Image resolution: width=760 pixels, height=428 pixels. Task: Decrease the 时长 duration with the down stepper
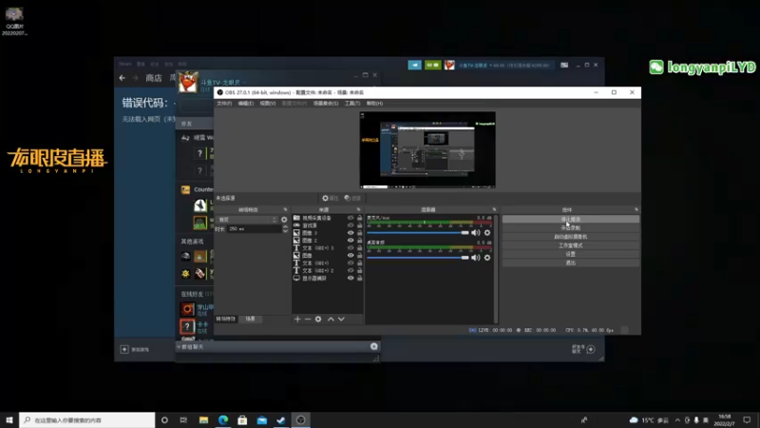pos(285,231)
